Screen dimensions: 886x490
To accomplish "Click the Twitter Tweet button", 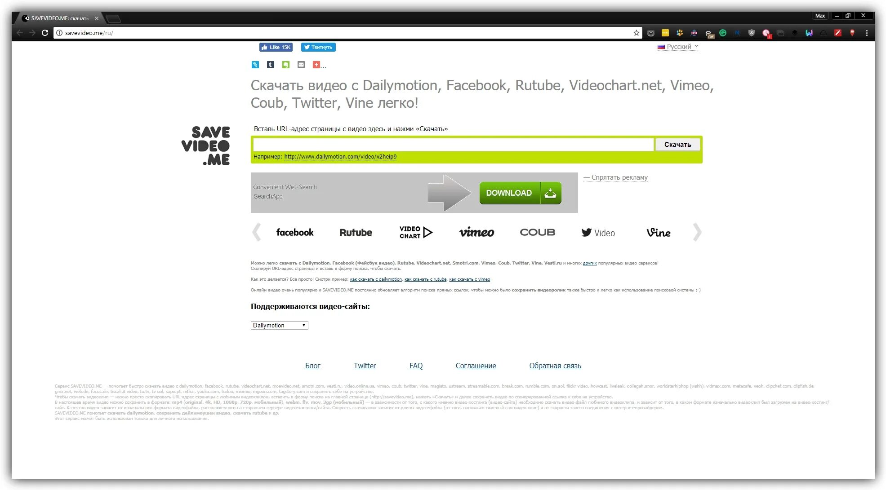I will tap(318, 47).
